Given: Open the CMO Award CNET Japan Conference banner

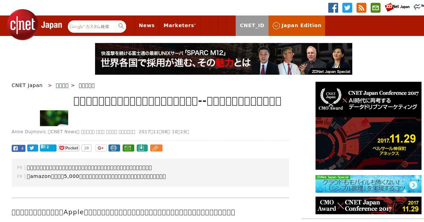Looking at the screenshot, I should click(x=369, y=205).
